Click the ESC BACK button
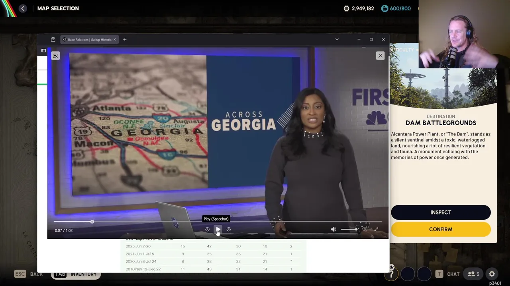Image resolution: width=510 pixels, height=286 pixels. tap(28, 274)
